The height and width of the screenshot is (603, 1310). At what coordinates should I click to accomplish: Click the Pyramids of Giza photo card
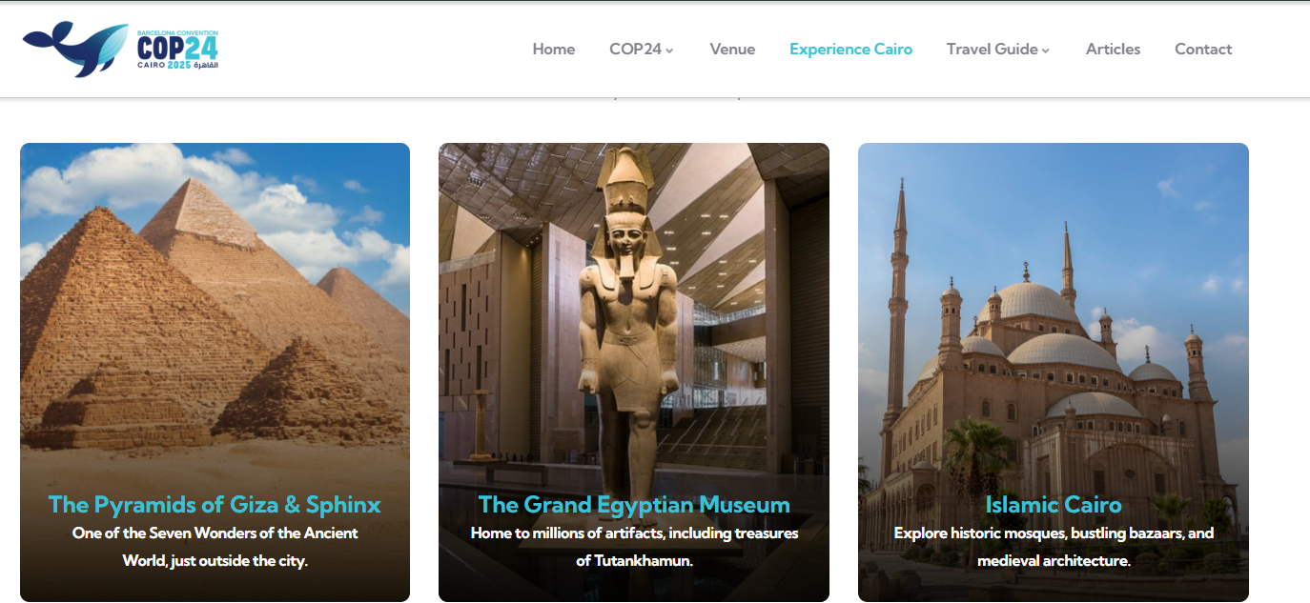215,372
